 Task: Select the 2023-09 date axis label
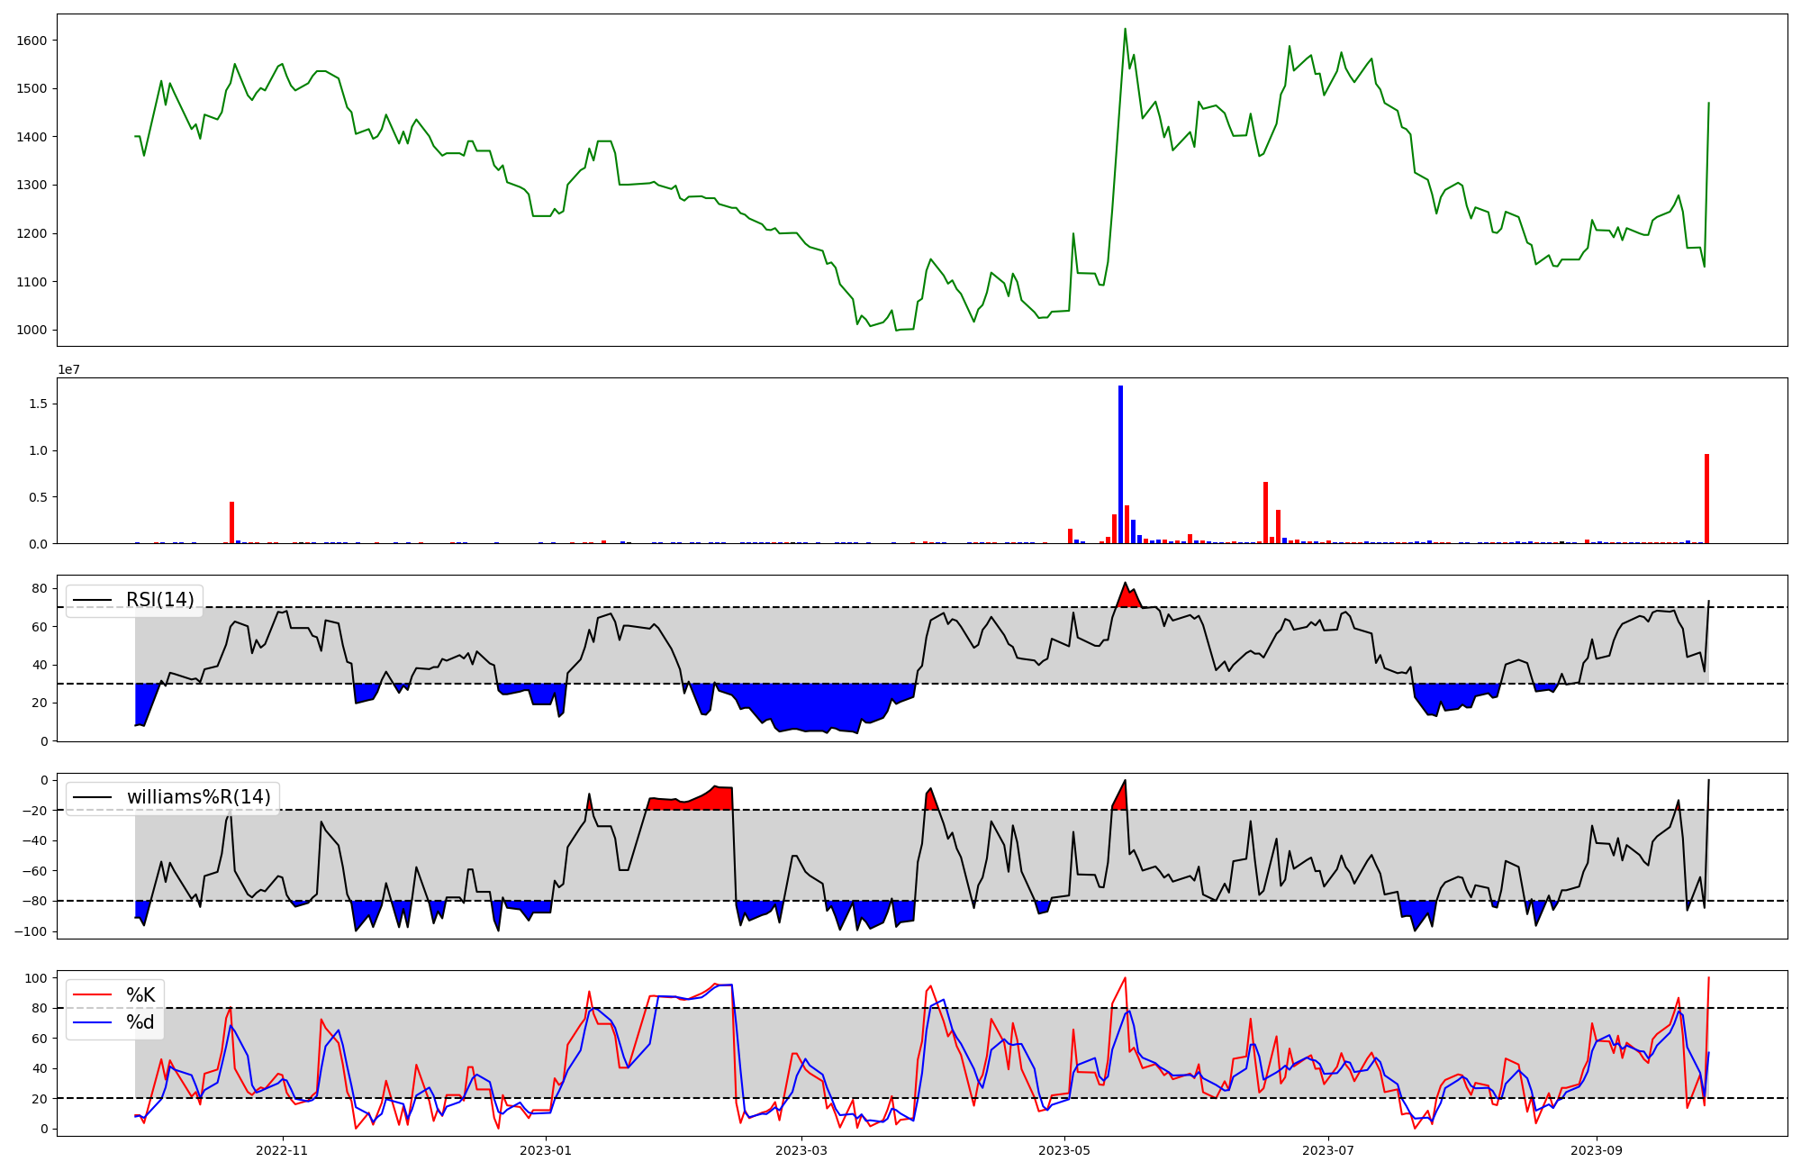1597,1150
